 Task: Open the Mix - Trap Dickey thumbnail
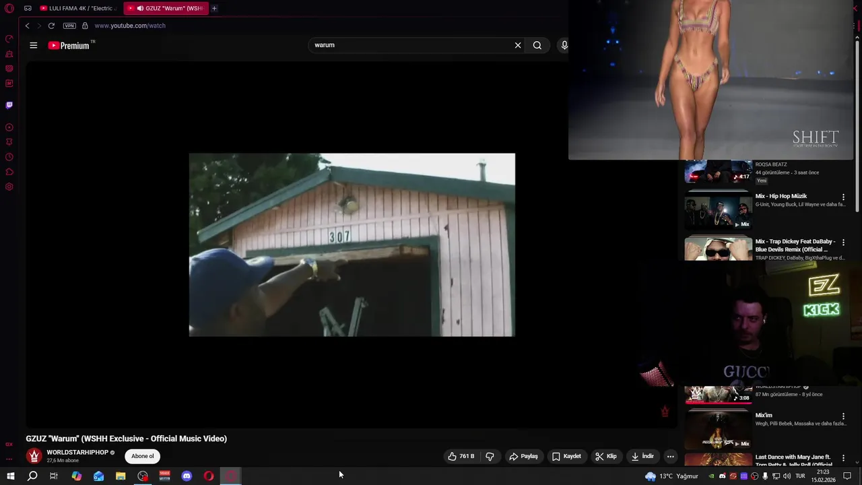[x=718, y=249]
